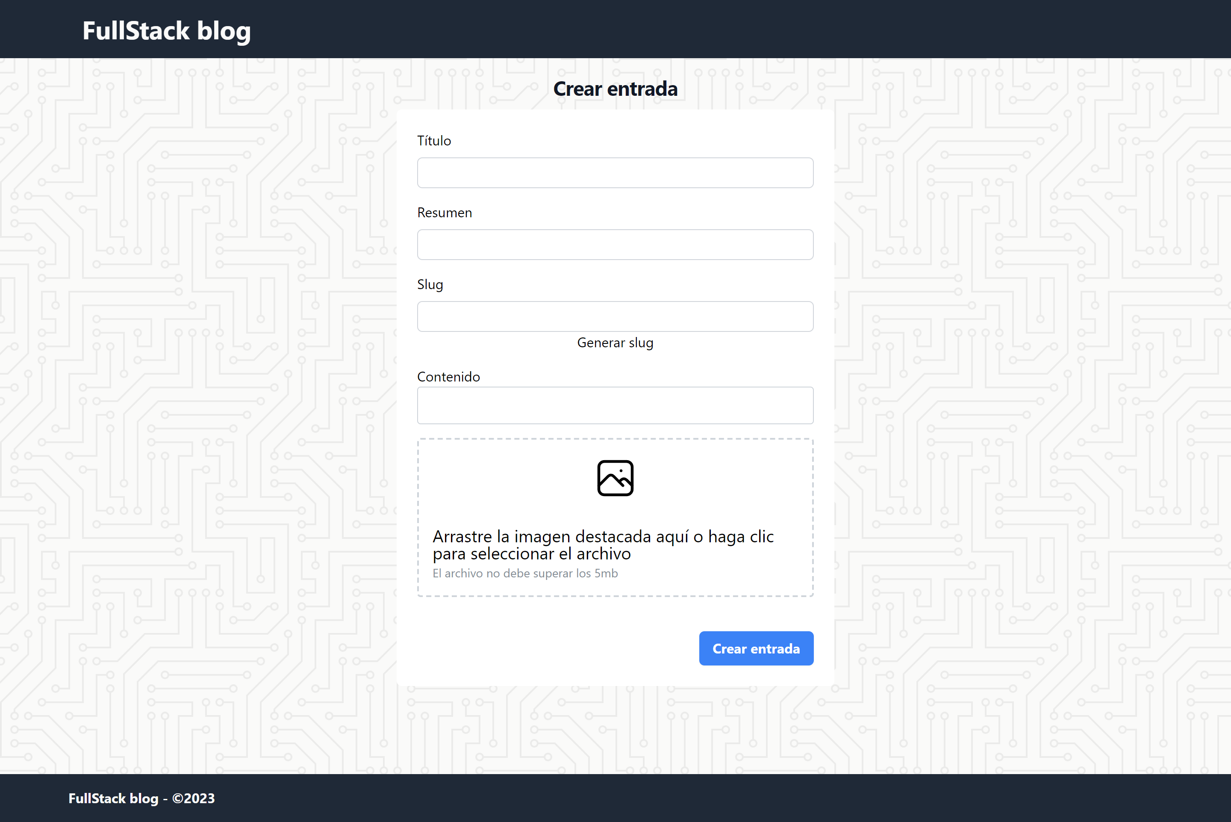Click the Título field label

tap(434, 141)
